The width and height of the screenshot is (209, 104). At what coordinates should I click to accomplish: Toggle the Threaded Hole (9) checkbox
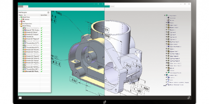(x=23, y=47)
